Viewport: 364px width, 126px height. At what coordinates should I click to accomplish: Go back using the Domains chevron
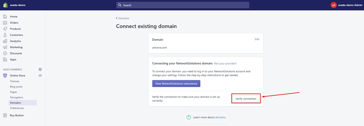click(117, 18)
